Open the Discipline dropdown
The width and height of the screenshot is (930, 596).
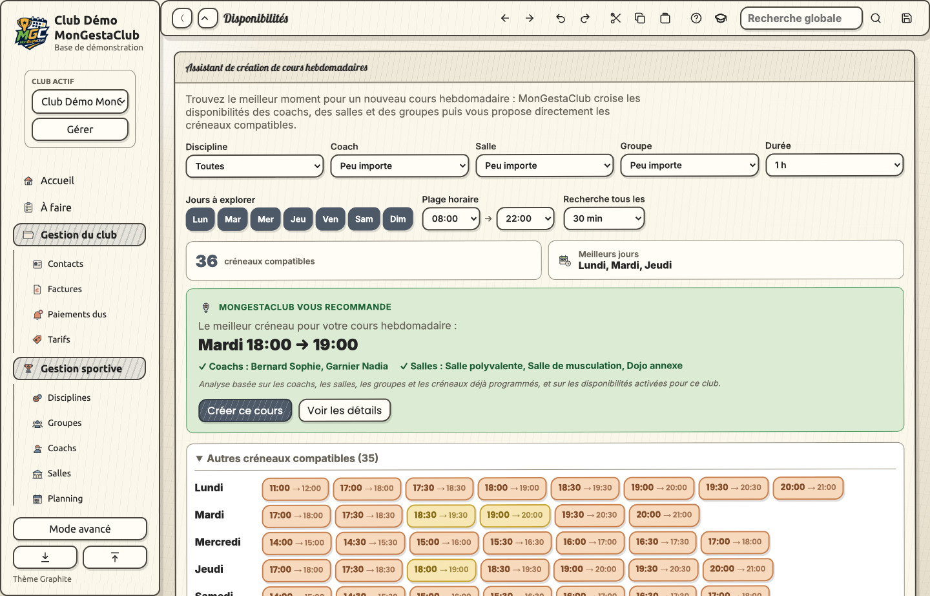(254, 166)
